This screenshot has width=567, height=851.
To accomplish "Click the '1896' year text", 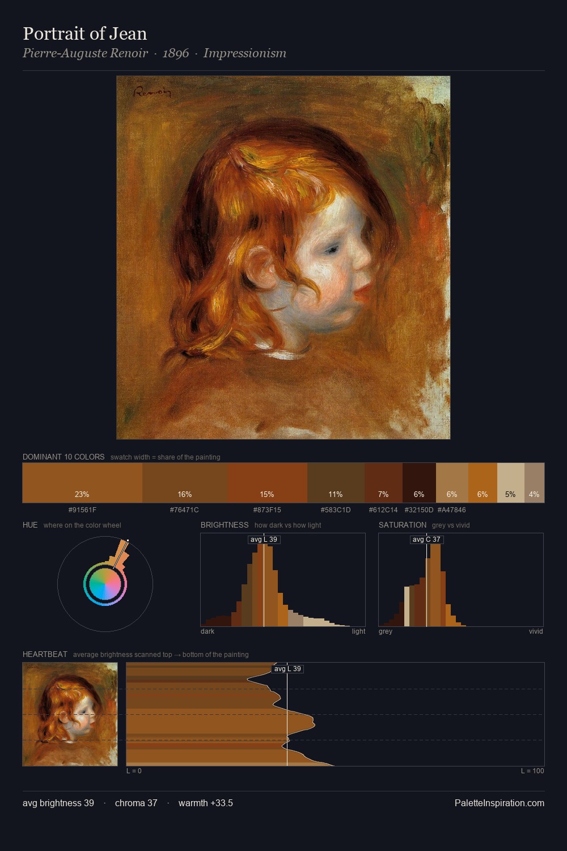I will (176, 53).
